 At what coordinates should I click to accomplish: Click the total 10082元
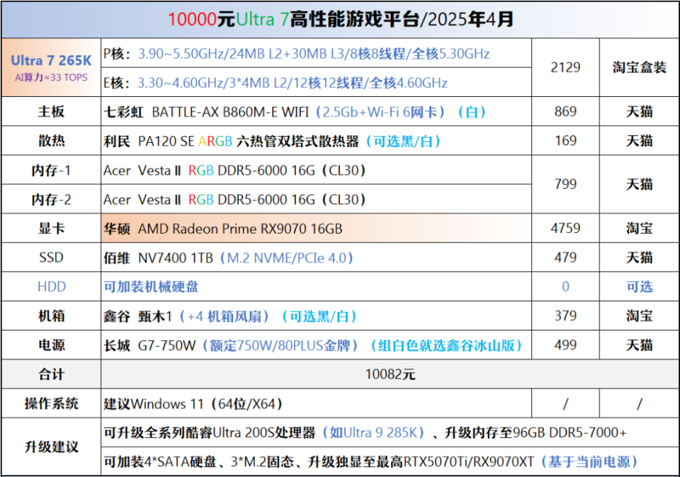coord(390,374)
